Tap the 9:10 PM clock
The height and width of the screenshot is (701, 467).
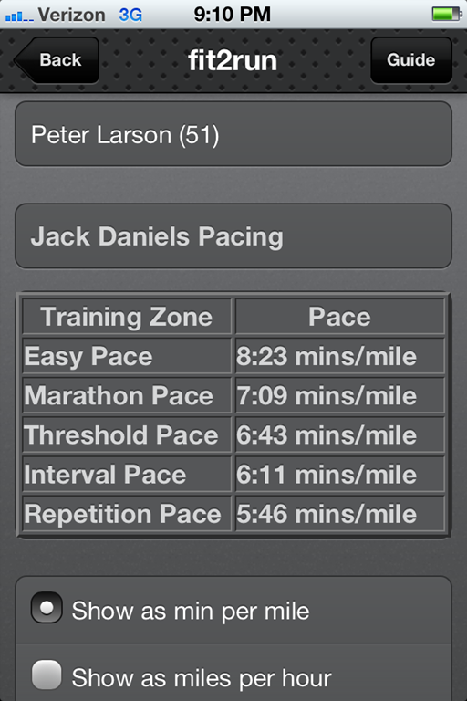(x=232, y=15)
